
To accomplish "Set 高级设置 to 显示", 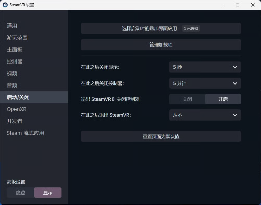I will coord(48,193).
